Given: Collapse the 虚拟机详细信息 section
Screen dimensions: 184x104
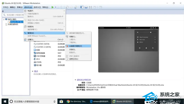Looking at the screenshot, I should [75, 80].
